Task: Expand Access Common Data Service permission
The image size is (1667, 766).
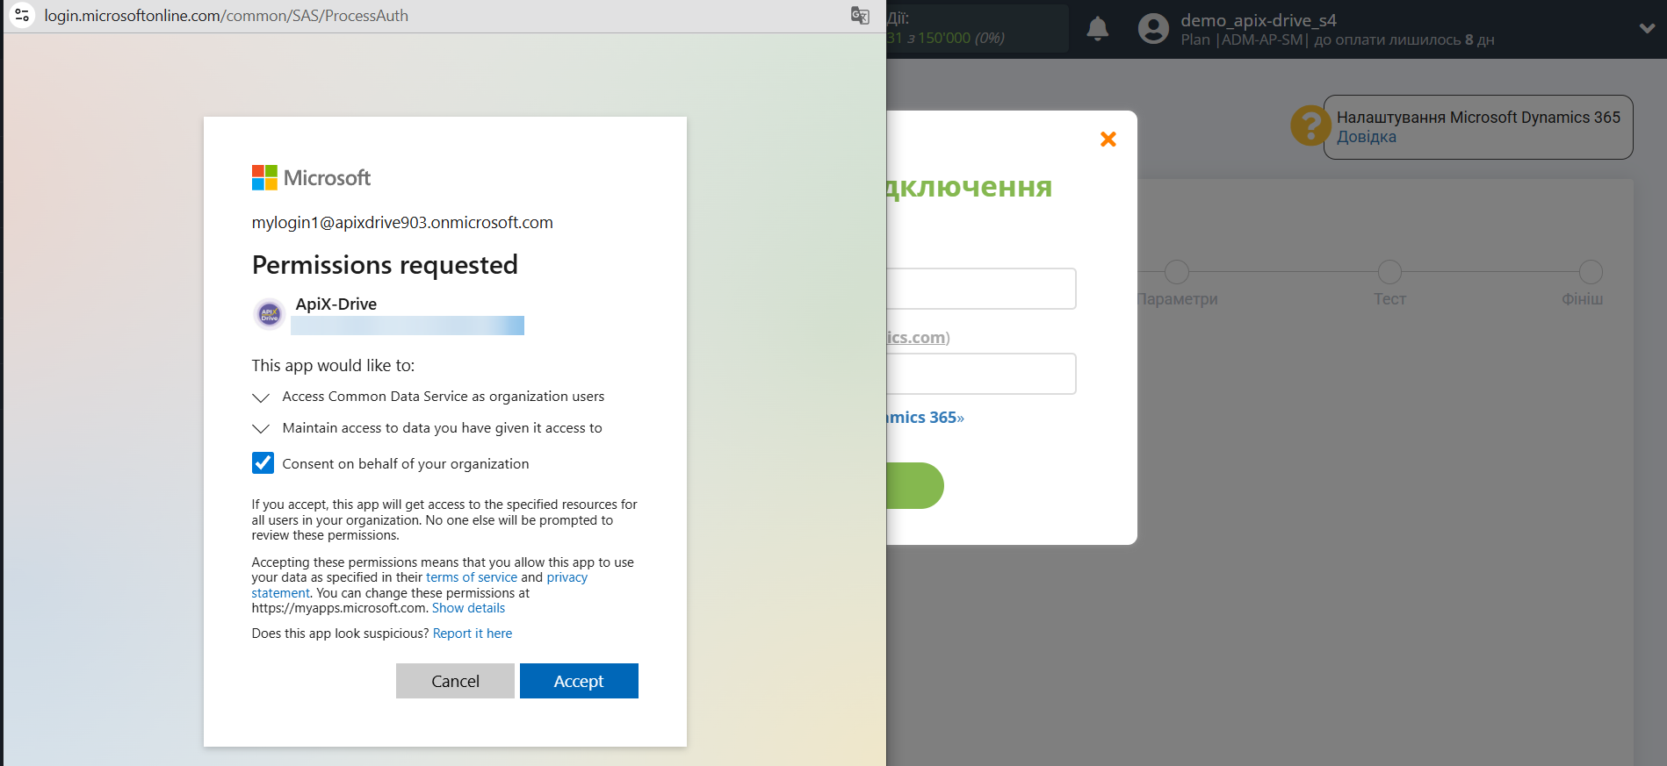Action: click(x=260, y=397)
